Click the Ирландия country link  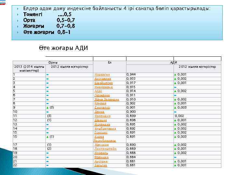point(102,116)
